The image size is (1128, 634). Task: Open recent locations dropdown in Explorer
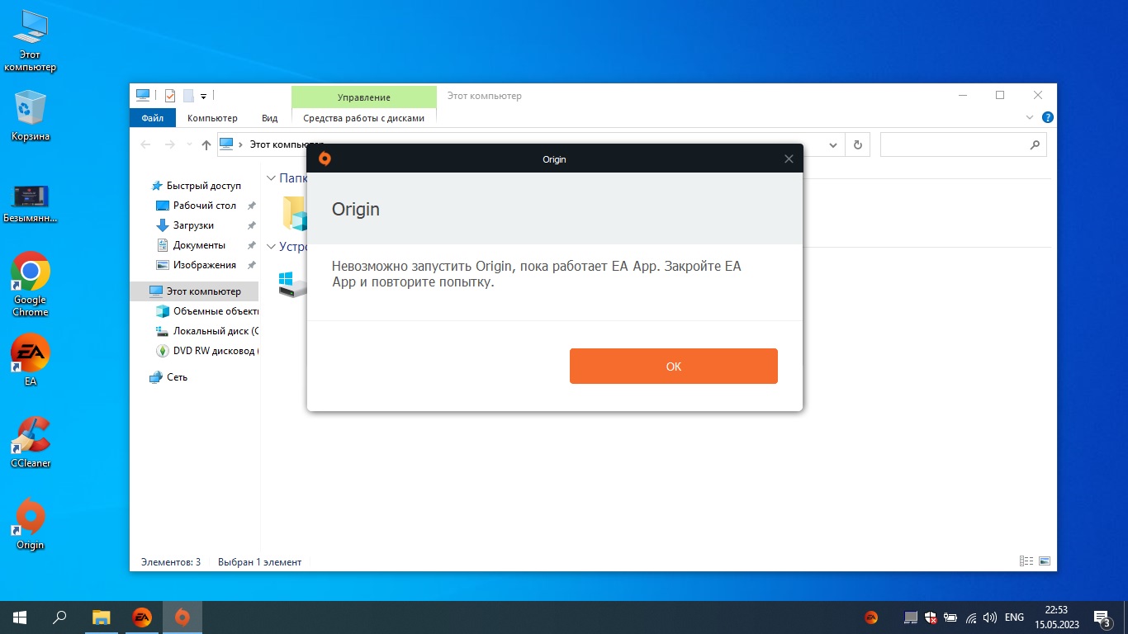tap(190, 145)
